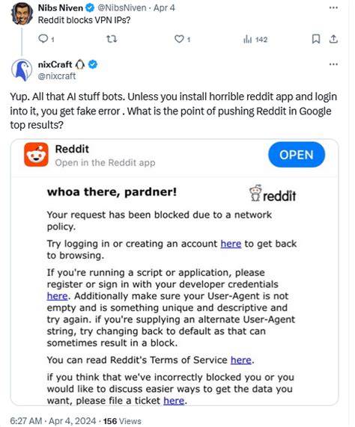Open more options on Nibs Niven's tweet
Image resolution: width=355 pixels, height=427 pixels.
click(x=333, y=7)
